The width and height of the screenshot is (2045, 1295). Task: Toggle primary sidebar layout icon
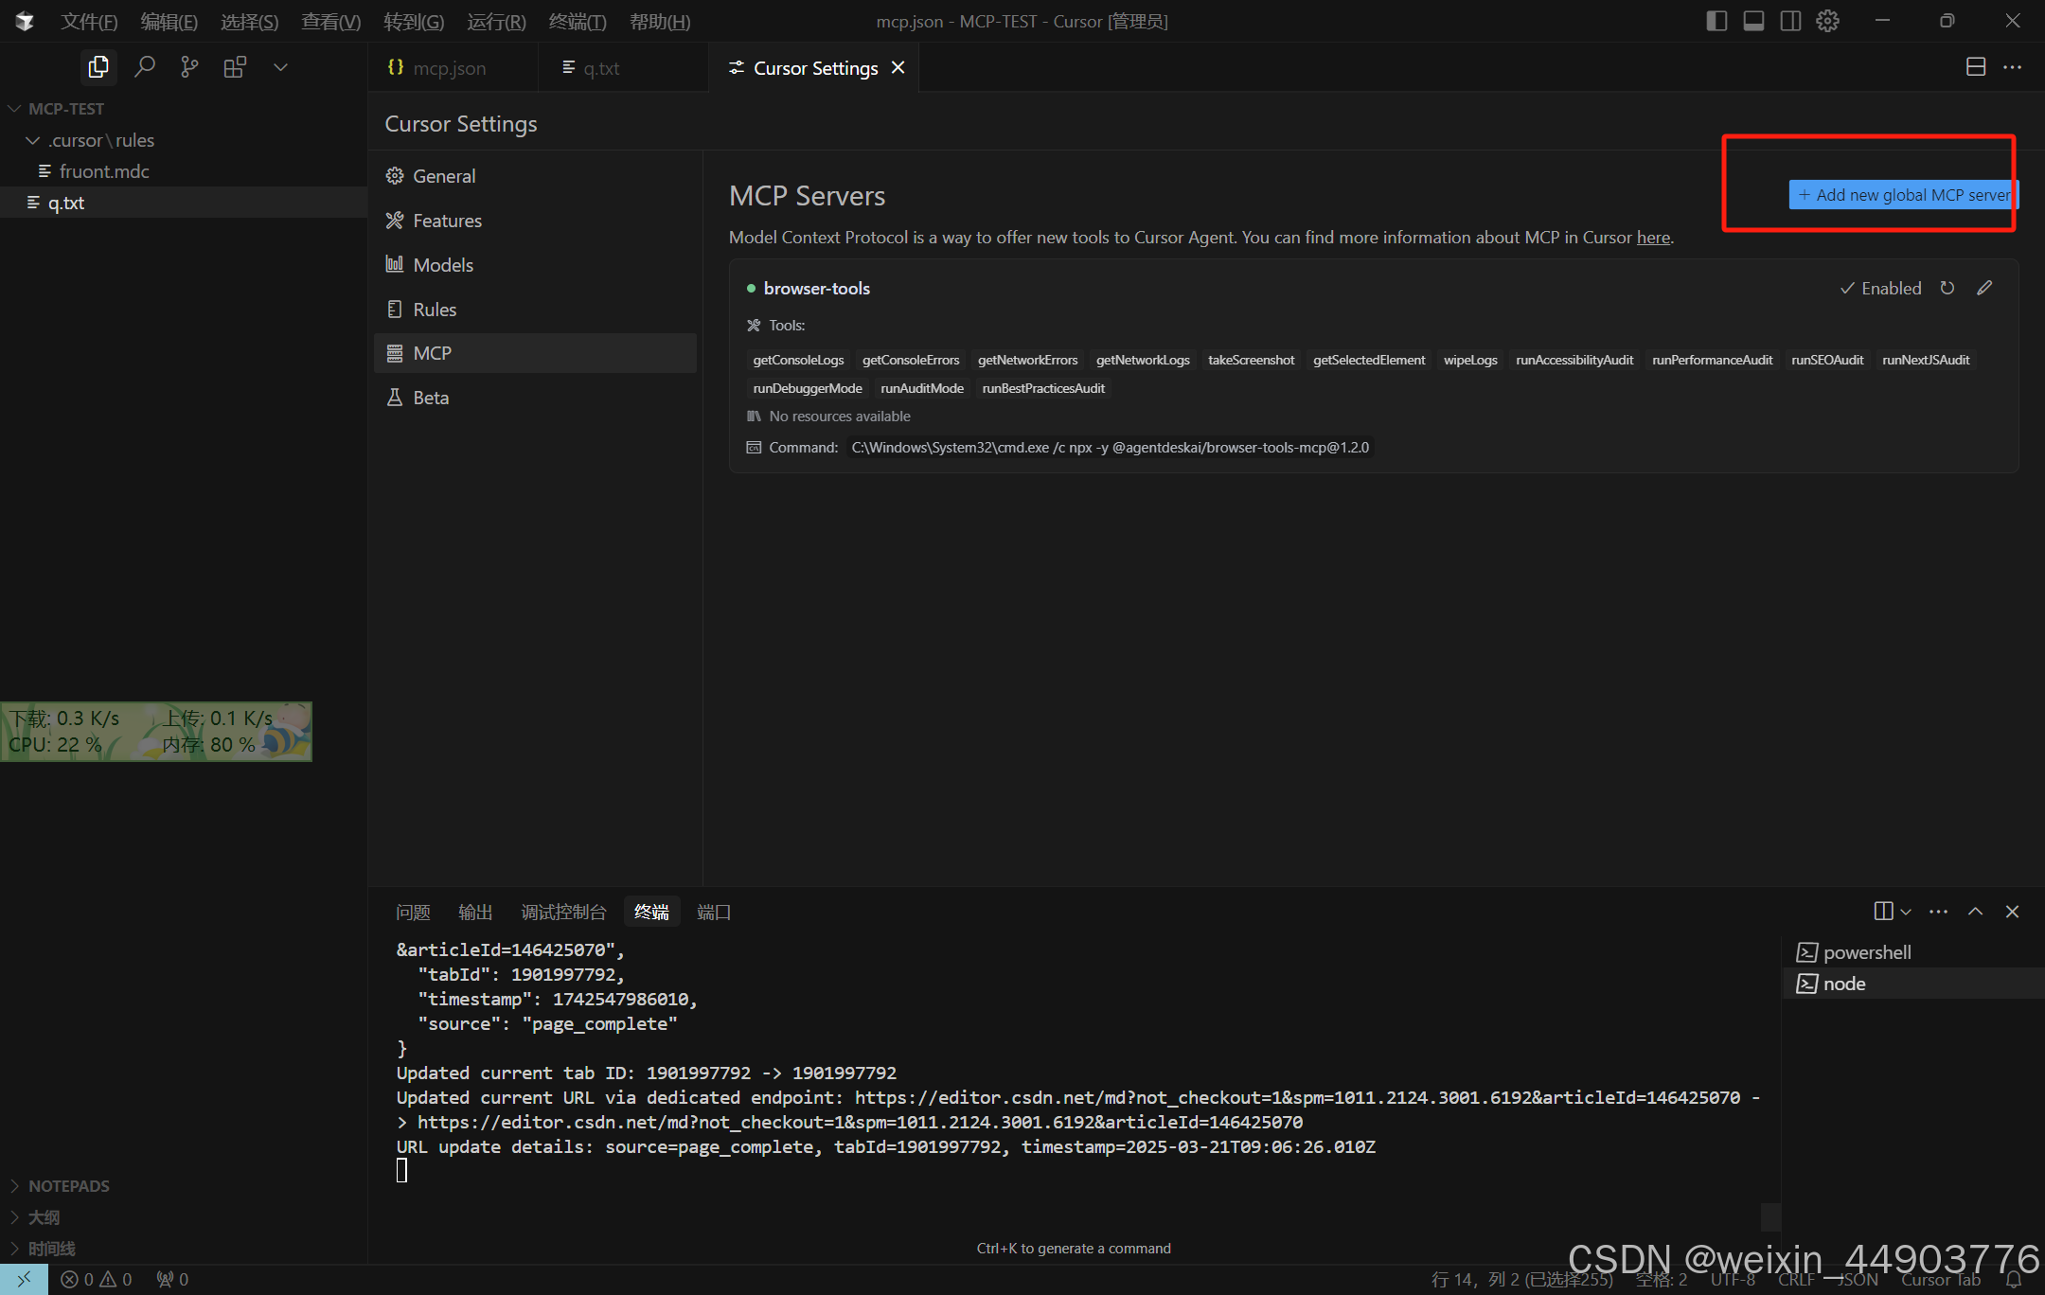point(1716,21)
